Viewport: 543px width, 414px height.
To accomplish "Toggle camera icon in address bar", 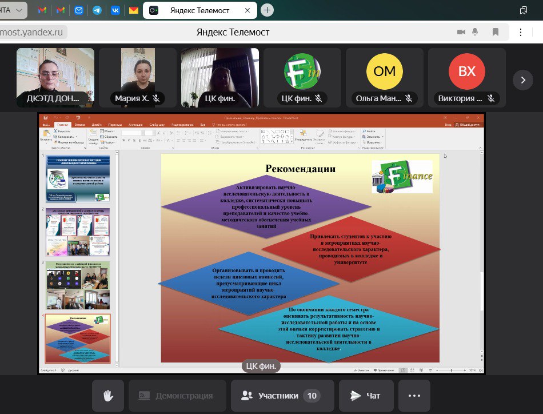I will [461, 32].
